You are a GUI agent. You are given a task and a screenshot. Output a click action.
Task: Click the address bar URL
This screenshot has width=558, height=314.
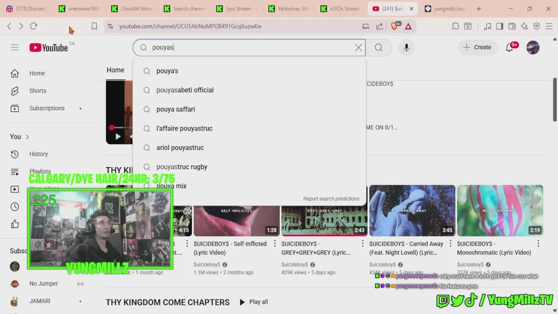(x=191, y=26)
